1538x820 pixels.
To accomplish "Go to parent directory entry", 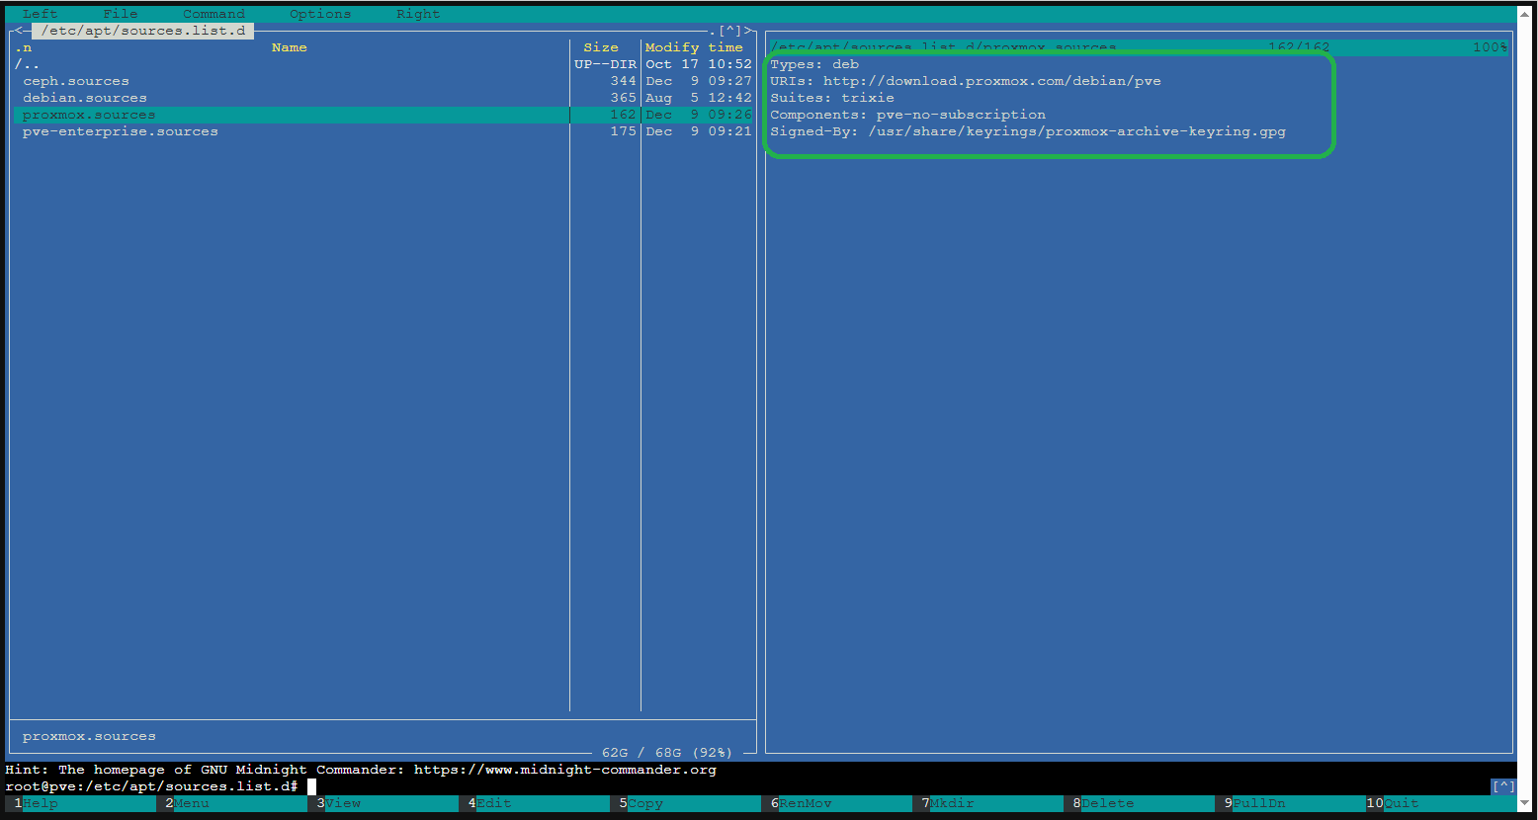I will click(x=27, y=64).
